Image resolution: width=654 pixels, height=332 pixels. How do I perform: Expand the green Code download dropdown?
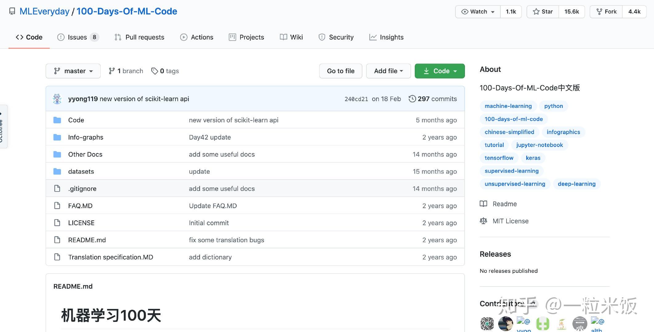click(439, 71)
